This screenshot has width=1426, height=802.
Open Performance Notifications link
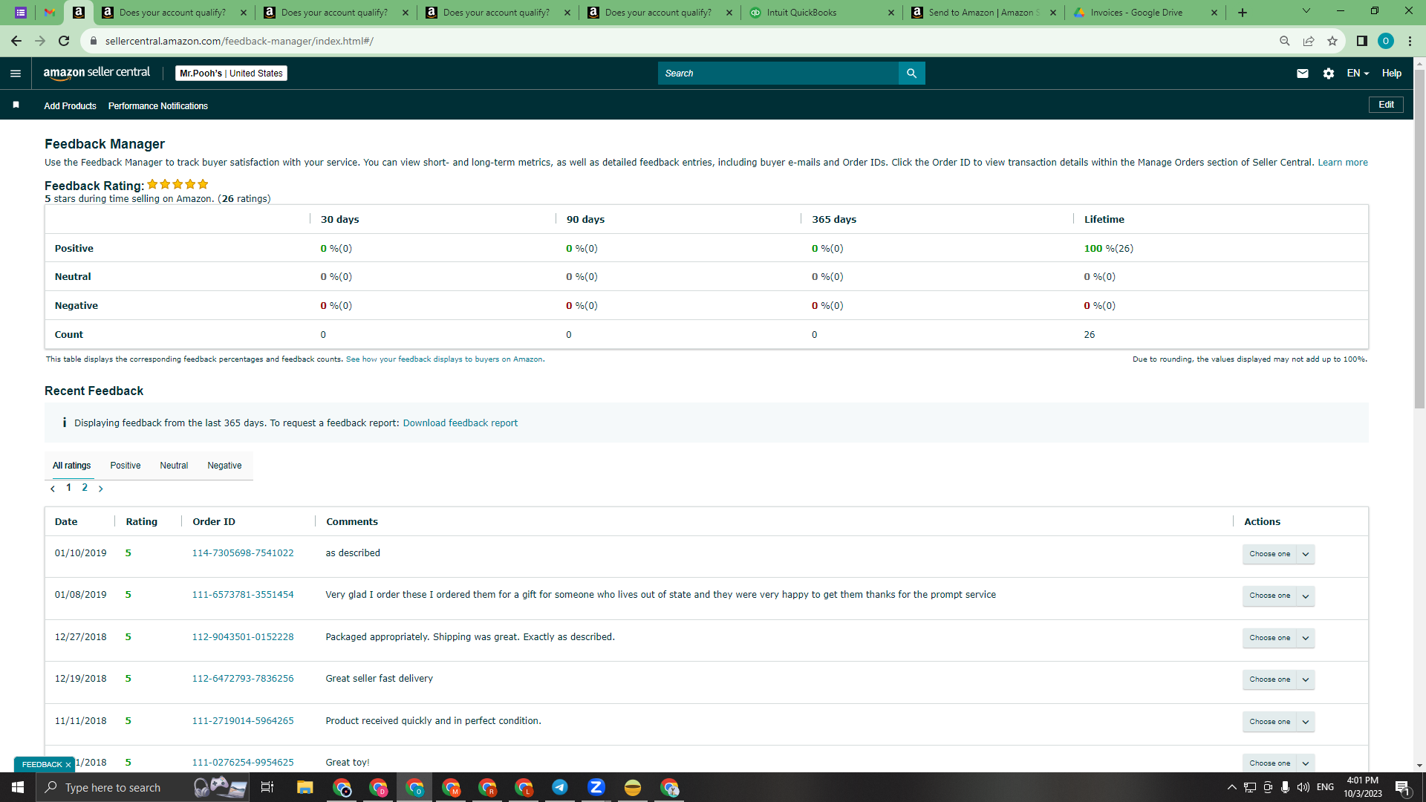pos(158,106)
